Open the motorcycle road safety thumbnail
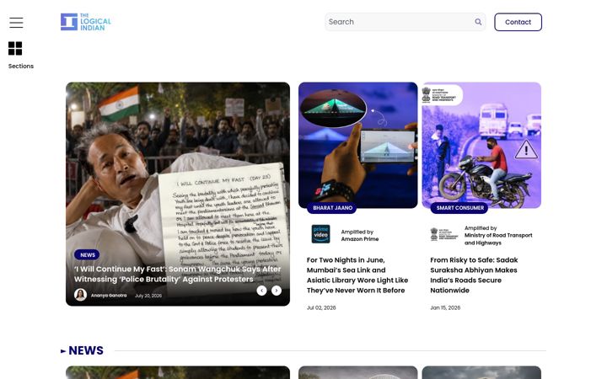607x379 pixels. (481, 145)
